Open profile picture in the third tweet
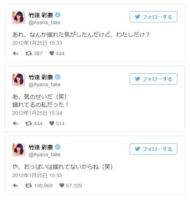This screenshot has height=200, width=190. tap(19, 150)
